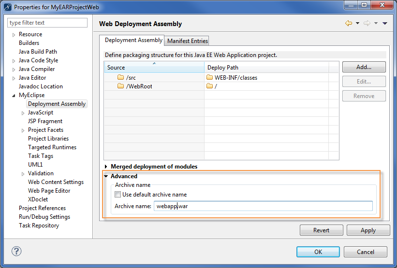Viewport: 397px width, 268px height.
Task: Collapse the MyEclipse tree node
Action: click(14, 96)
